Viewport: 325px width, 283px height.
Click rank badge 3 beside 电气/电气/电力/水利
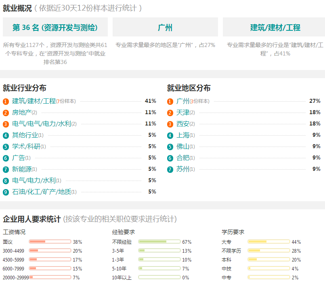pos(6,124)
